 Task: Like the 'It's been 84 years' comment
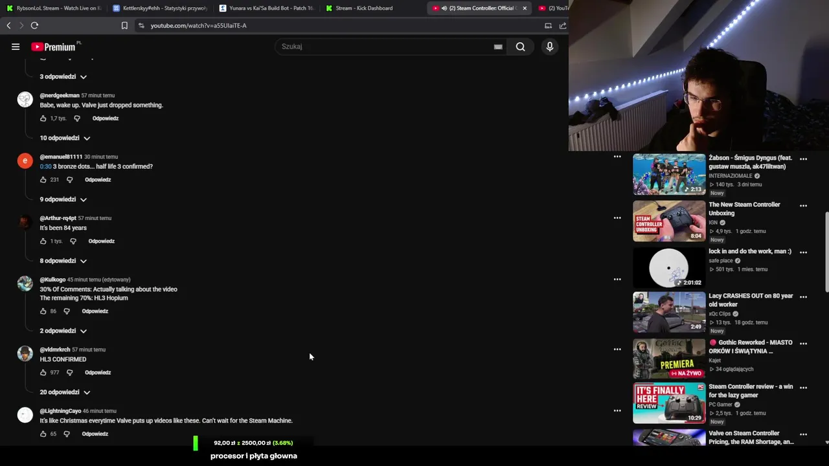(x=43, y=241)
